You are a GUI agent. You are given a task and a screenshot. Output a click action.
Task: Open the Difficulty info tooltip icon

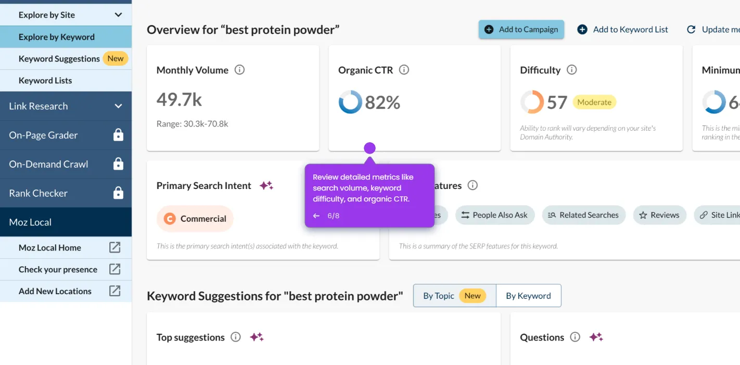(571, 70)
